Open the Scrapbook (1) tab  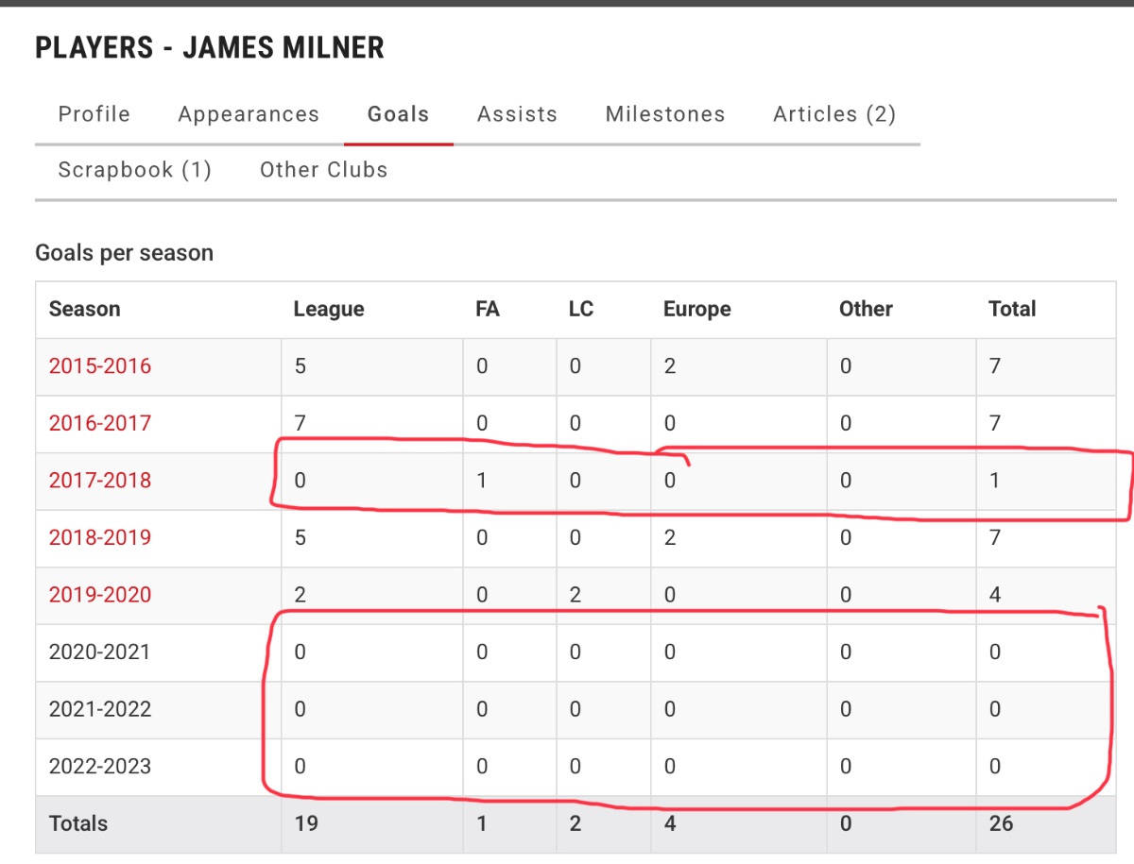pos(135,170)
